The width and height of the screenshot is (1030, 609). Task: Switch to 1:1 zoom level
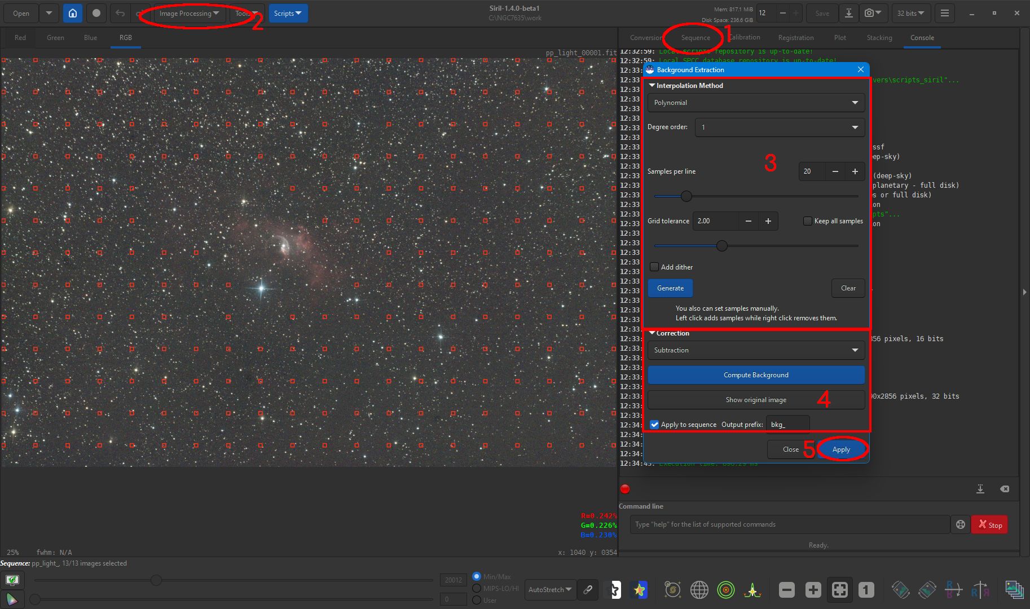866,590
